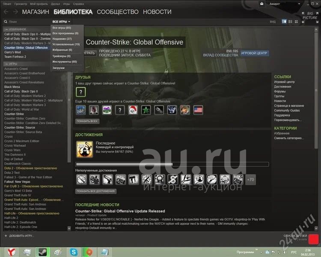Open the Steam menu
321x257 pixels.
pyautogui.click(x=7, y=4)
